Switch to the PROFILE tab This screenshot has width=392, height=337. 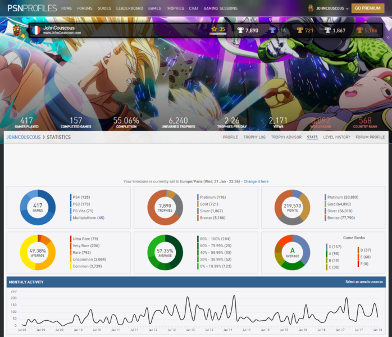230,137
